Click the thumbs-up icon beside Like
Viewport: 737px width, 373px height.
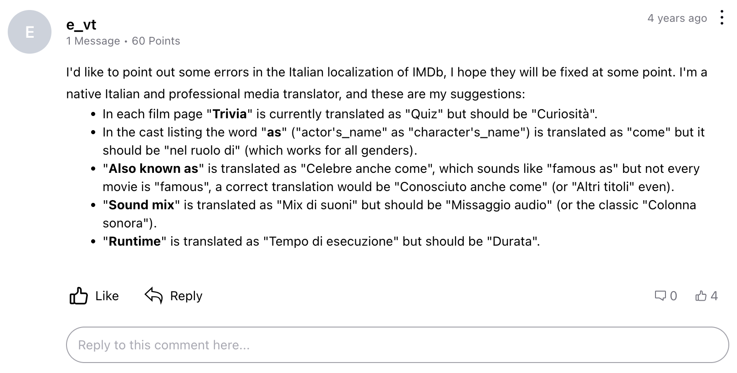[x=78, y=295]
